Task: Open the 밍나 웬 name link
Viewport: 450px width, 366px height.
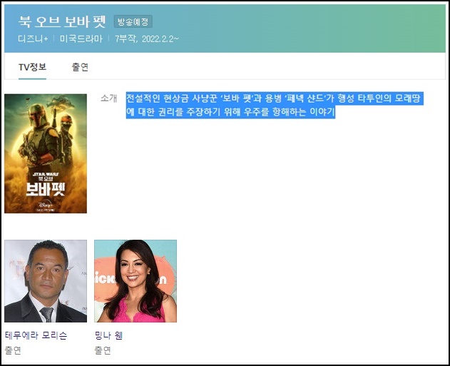Action: click(x=108, y=335)
